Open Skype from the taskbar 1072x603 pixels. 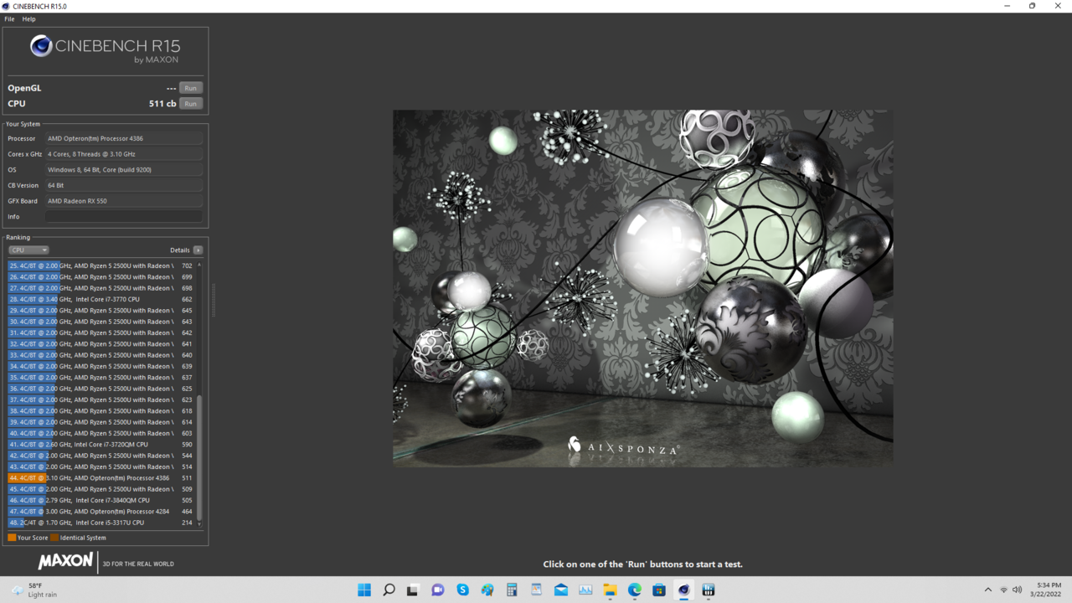[461, 590]
